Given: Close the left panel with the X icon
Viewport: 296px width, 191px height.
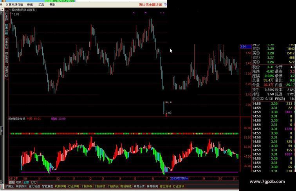Looking at the screenshot, I should pyautogui.click(x=2, y=9).
